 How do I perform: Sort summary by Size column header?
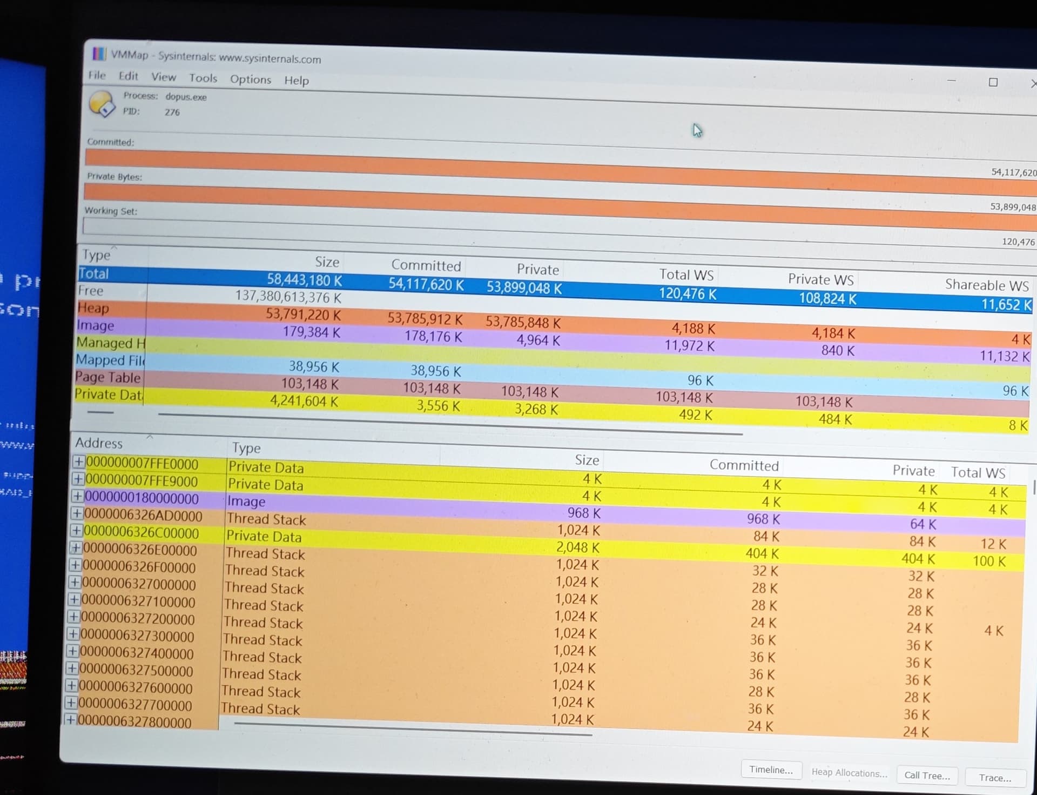(327, 262)
